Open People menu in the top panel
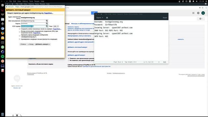Image resolution: width=208 pixels, height=117 pixels. click(37, 1)
